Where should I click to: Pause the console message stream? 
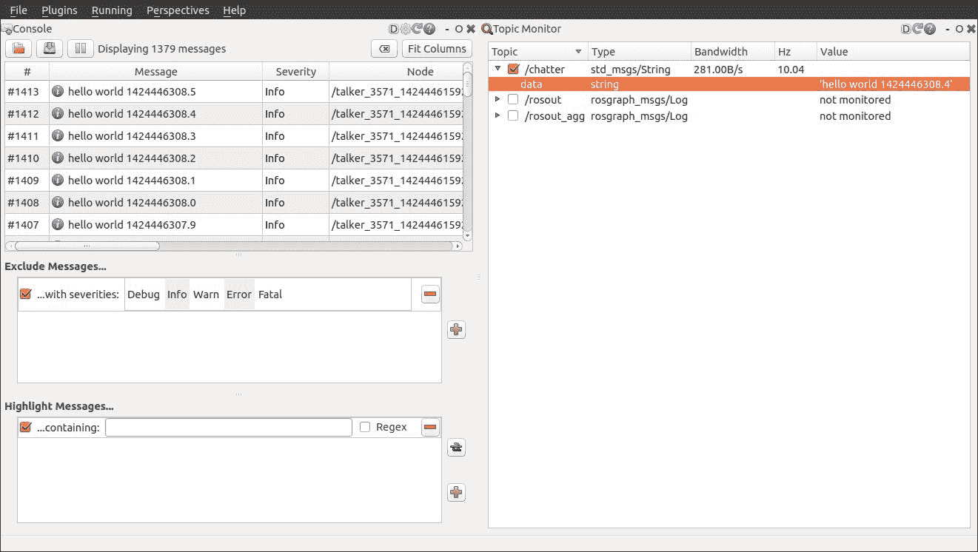[80, 49]
